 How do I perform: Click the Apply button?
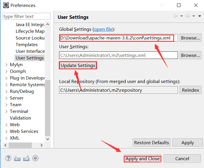coord(187,142)
